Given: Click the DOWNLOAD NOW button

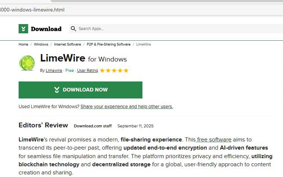Looking at the screenshot, I should click(x=80, y=90).
